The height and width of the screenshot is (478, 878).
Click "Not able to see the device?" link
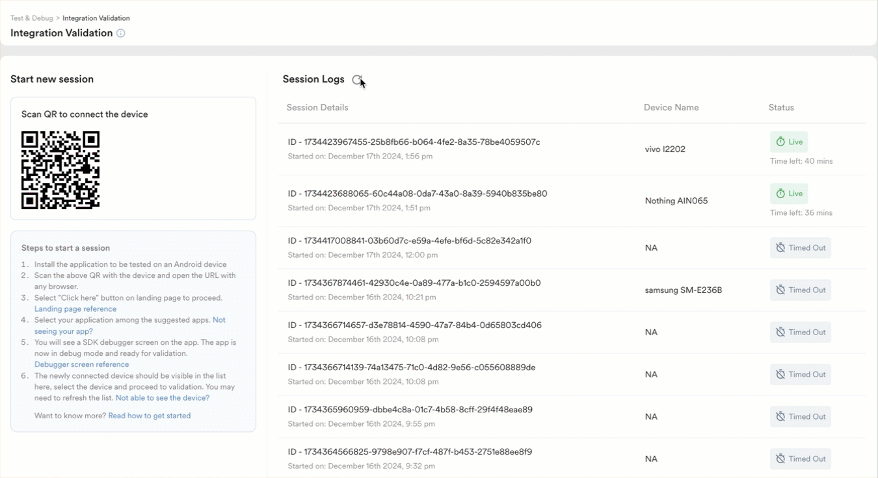coord(162,397)
